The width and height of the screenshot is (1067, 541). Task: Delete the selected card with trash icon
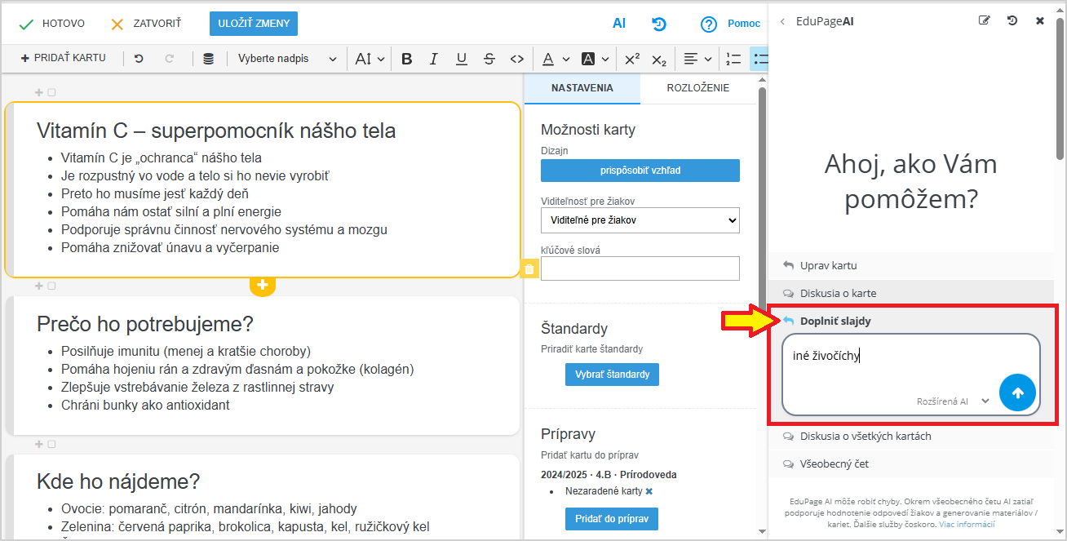[529, 269]
